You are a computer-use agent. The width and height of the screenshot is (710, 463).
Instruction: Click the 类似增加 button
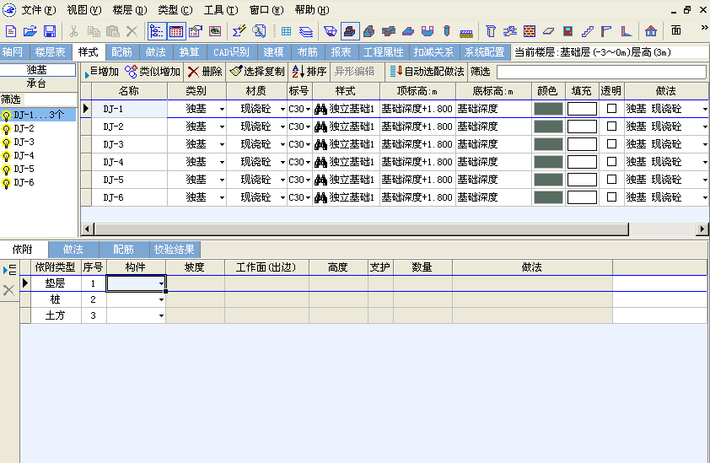[153, 72]
